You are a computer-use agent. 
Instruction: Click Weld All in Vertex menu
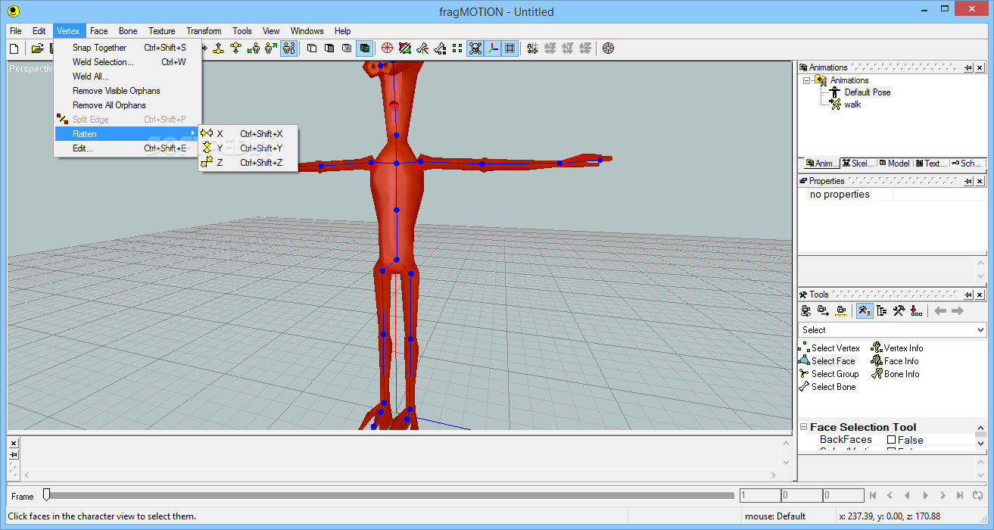90,76
